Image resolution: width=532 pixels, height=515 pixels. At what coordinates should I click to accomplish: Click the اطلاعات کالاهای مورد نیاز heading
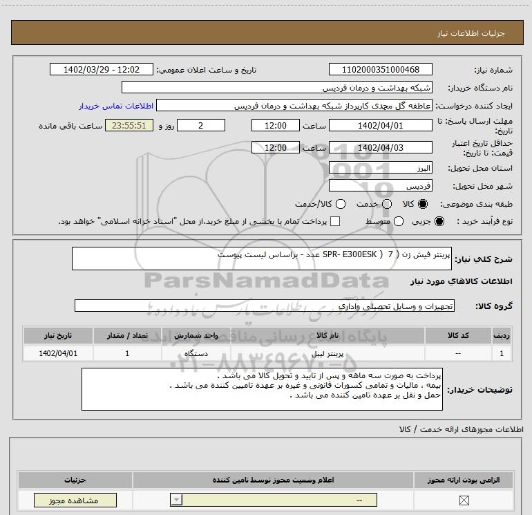click(x=461, y=281)
